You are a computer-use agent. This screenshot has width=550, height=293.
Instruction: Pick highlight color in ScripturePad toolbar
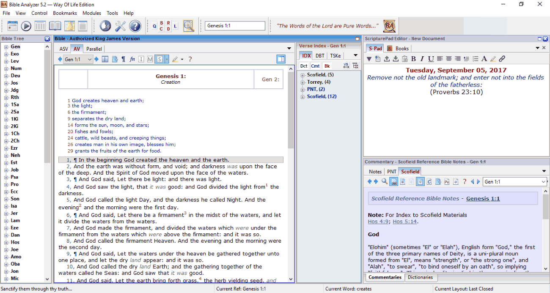coord(493,59)
